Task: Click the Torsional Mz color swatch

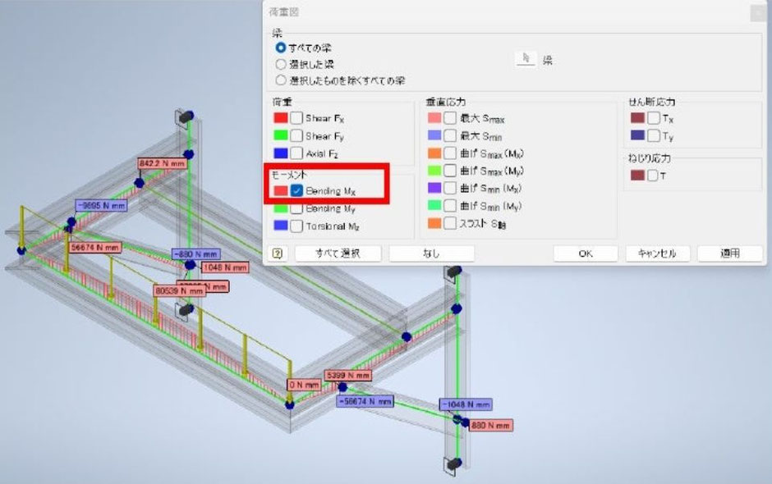Action: pyautogui.click(x=281, y=226)
